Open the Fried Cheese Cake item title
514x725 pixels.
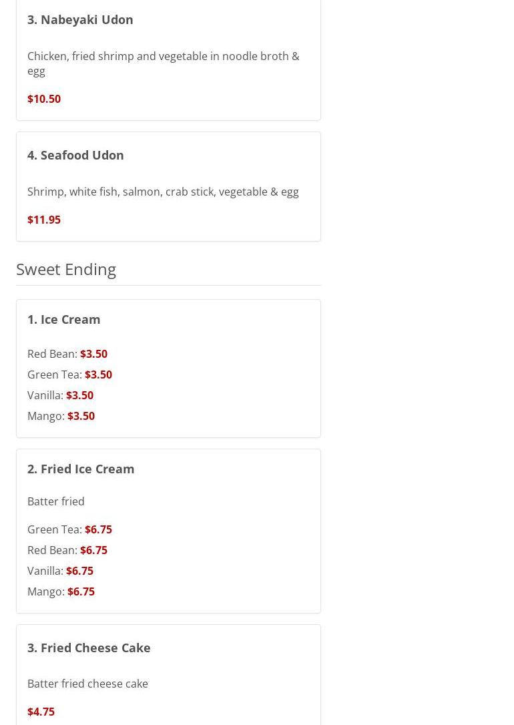coord(89,648)
